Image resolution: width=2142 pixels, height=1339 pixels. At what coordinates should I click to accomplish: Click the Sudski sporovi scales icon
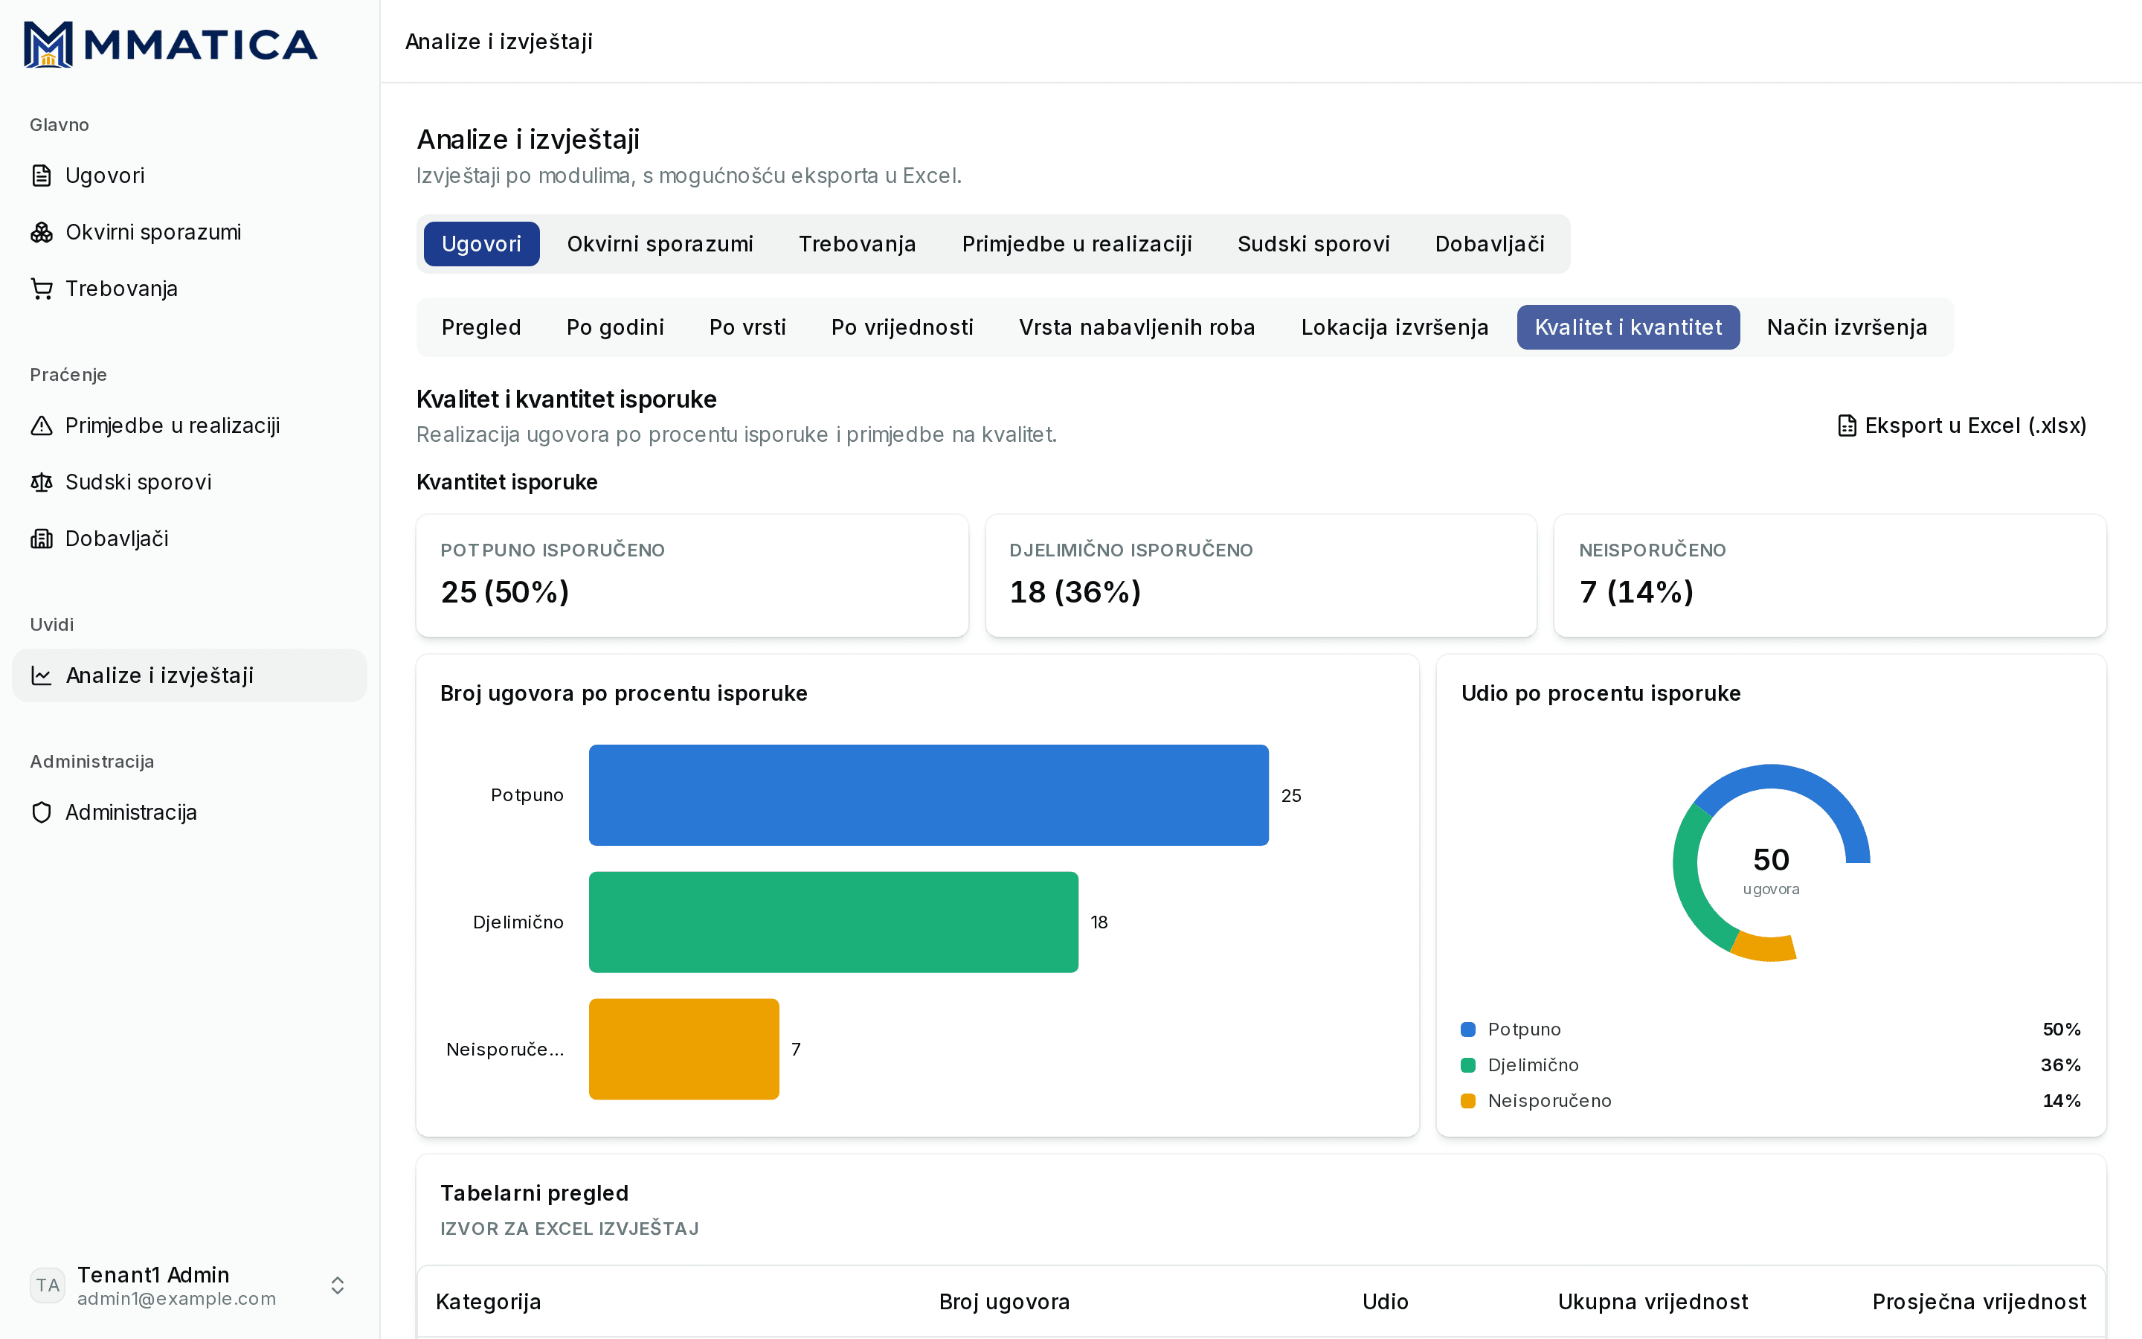[42, 483]
